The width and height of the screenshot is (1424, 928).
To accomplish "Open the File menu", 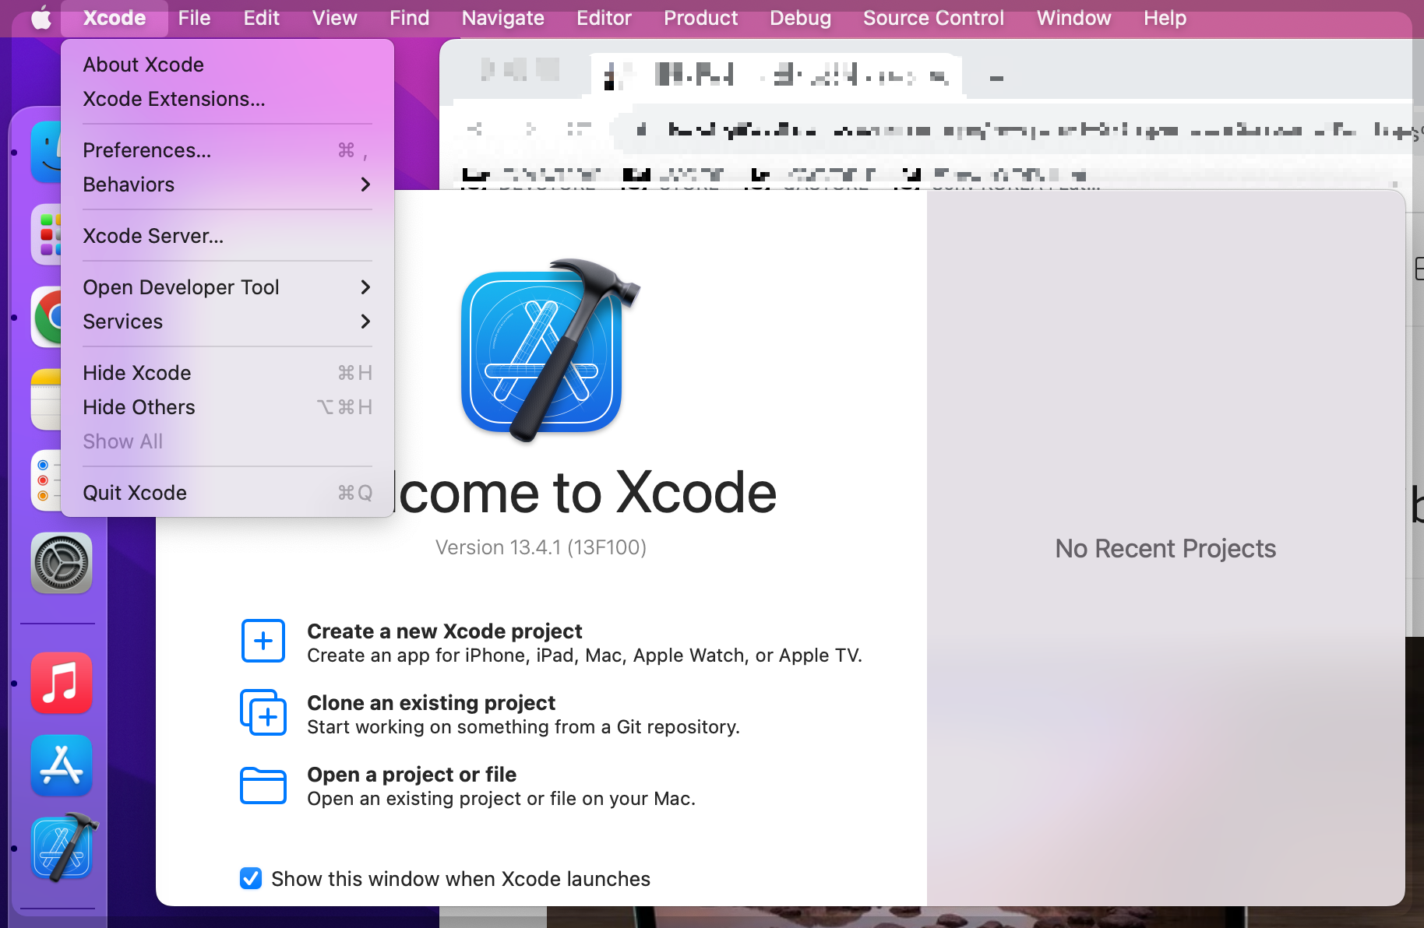I will click(x=194, y=18).
